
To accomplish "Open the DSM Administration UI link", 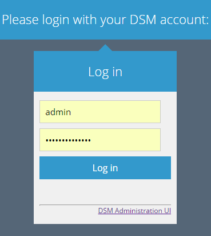I will tap(134, 211).
